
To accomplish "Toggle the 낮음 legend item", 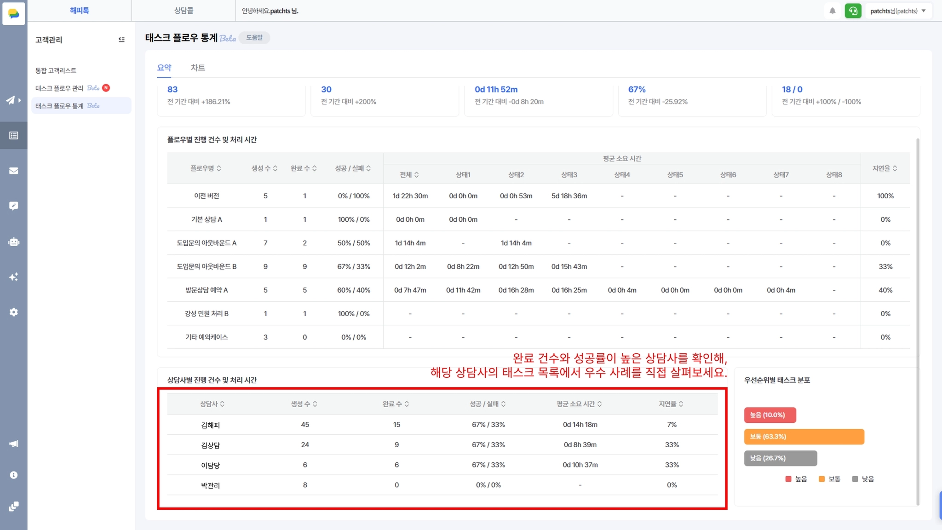I will tap(863, 479).
